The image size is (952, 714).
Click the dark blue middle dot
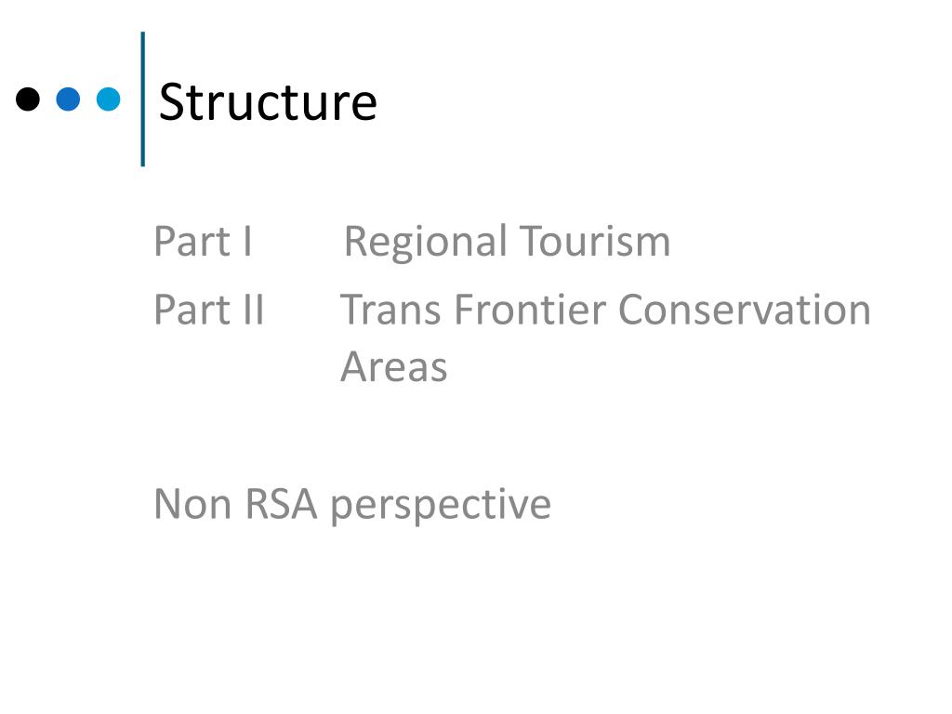pyautogui.click(x=68, y=99)
